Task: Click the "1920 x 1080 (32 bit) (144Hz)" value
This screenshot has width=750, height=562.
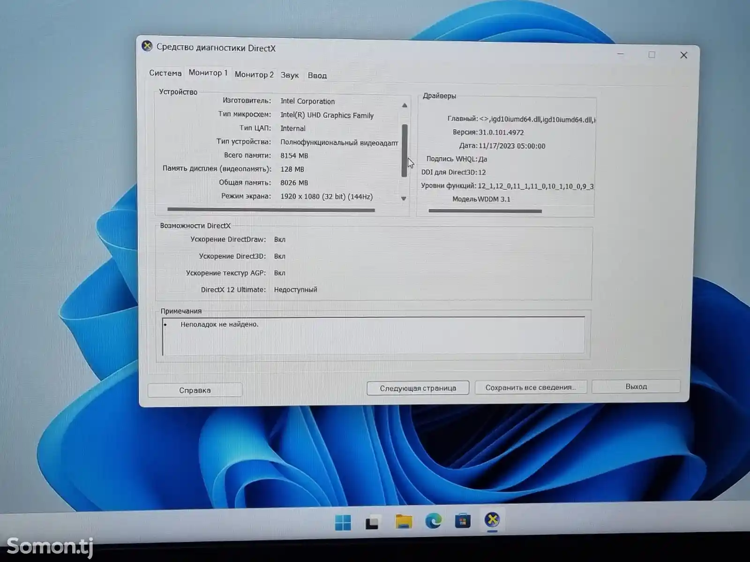Action: tap(327, 196)
